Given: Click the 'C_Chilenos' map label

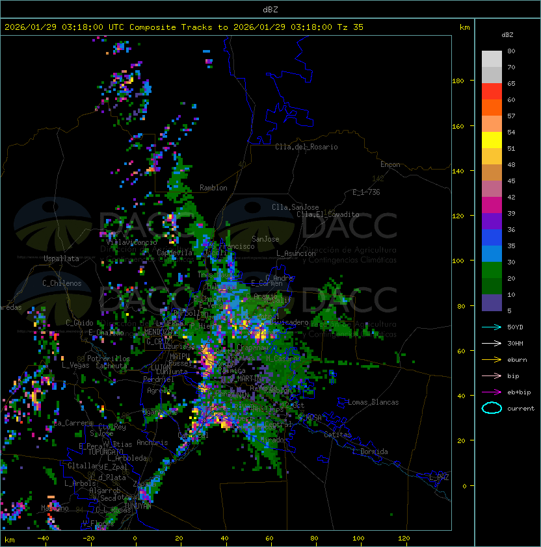Looking at the screenshot, I should 62,283.
